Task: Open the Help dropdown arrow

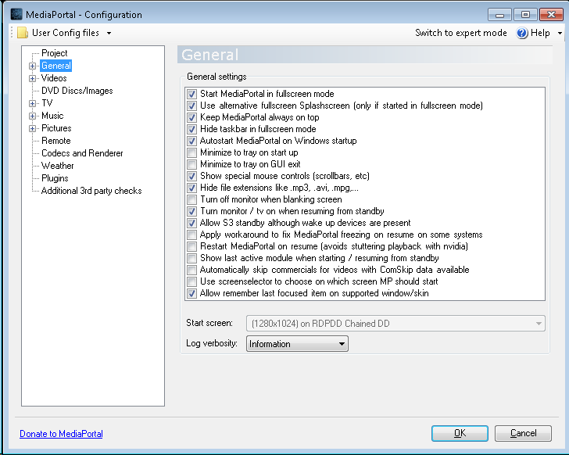Action: (x=560, y=33)
